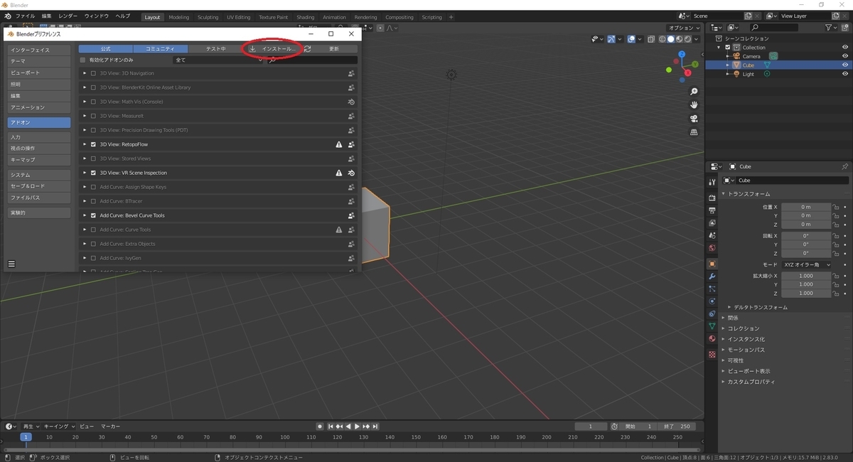This screenshot has height=462, width=853.
Task: Click the 拡大縮小 Y value field
Action: [x=806, y=284]
